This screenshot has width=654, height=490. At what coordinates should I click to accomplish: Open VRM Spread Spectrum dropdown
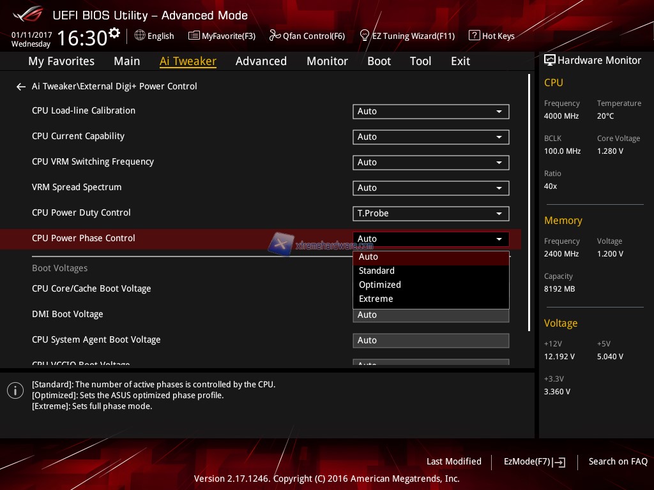click(x=430, y=188)
